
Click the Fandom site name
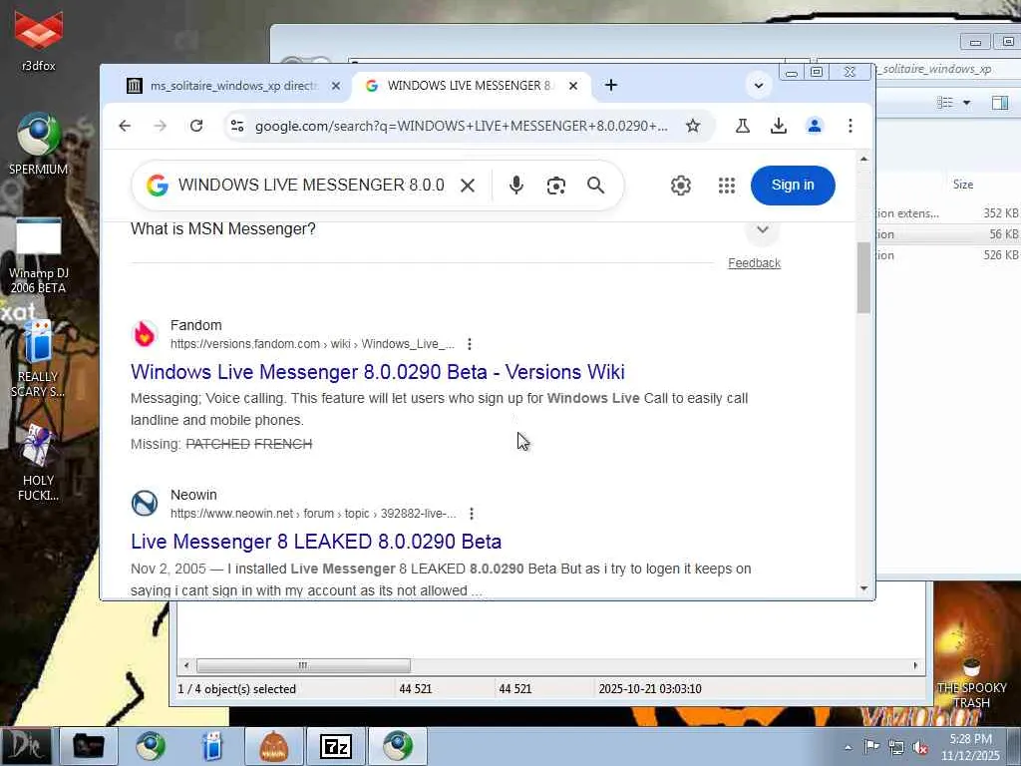click(196, 325)
